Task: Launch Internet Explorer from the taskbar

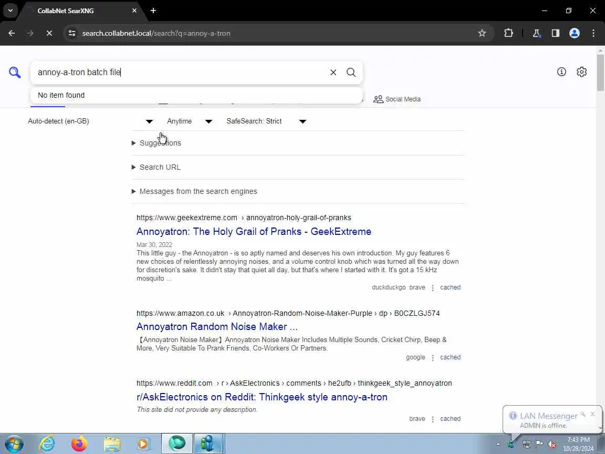Action: point(47,443)
